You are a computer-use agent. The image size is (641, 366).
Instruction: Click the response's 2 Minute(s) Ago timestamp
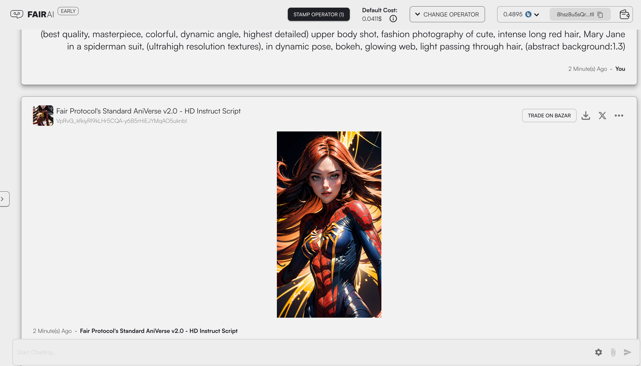click(x=52, y=331)
